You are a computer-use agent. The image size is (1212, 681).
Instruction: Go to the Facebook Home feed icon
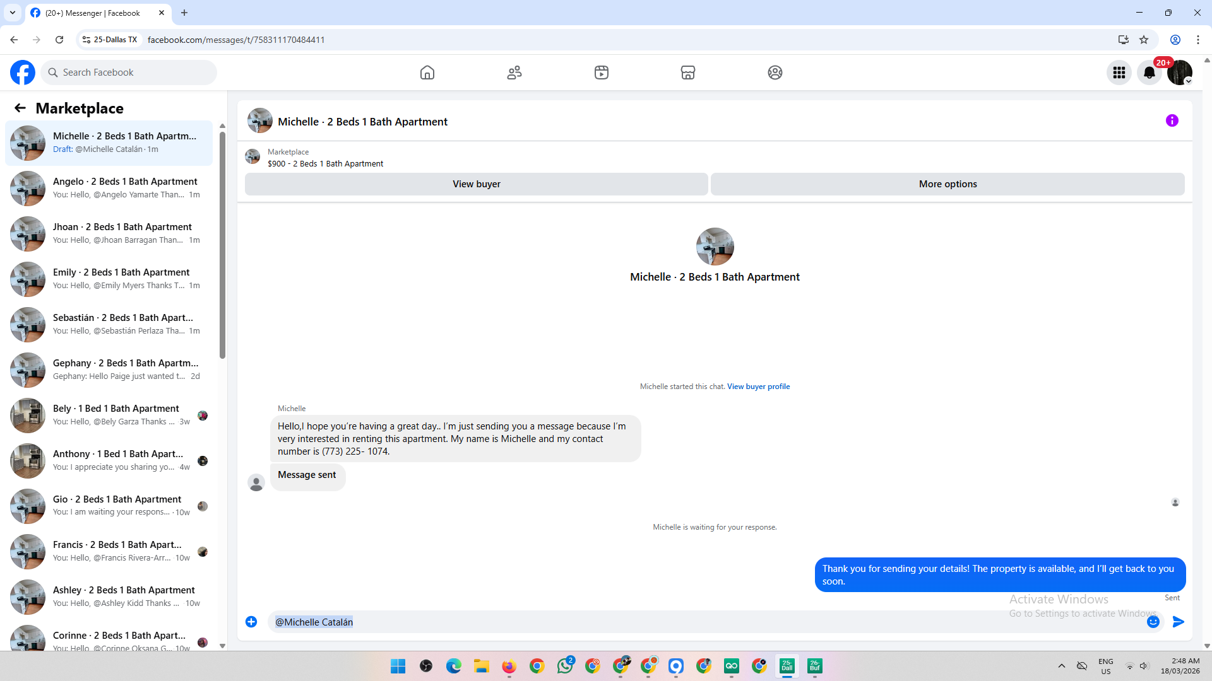tap(427, 73)
